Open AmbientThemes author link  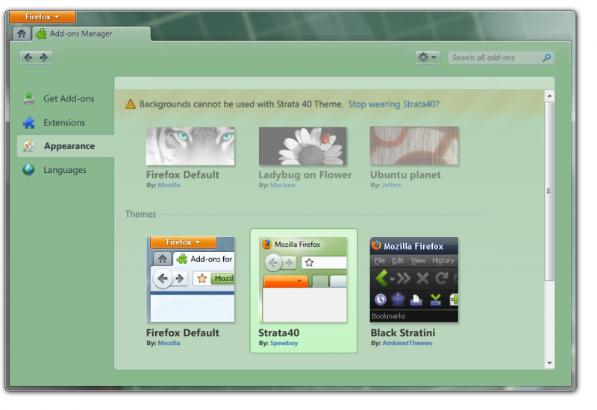click(x=407, y=343)
